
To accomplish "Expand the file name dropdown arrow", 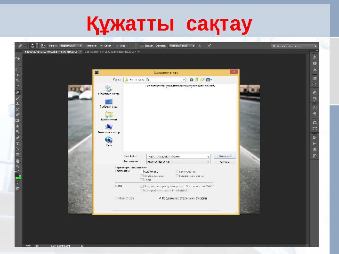I will (208, 156).
